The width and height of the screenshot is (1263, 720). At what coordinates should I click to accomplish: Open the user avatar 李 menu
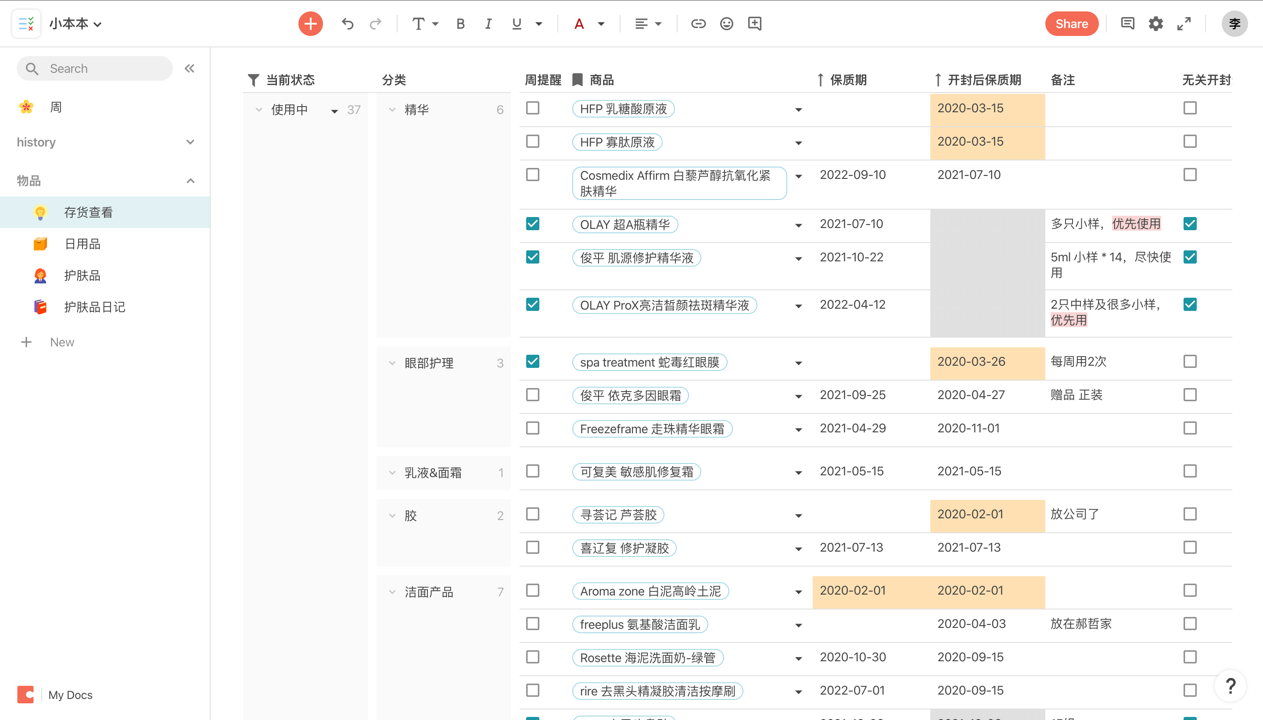[1234, 24]
